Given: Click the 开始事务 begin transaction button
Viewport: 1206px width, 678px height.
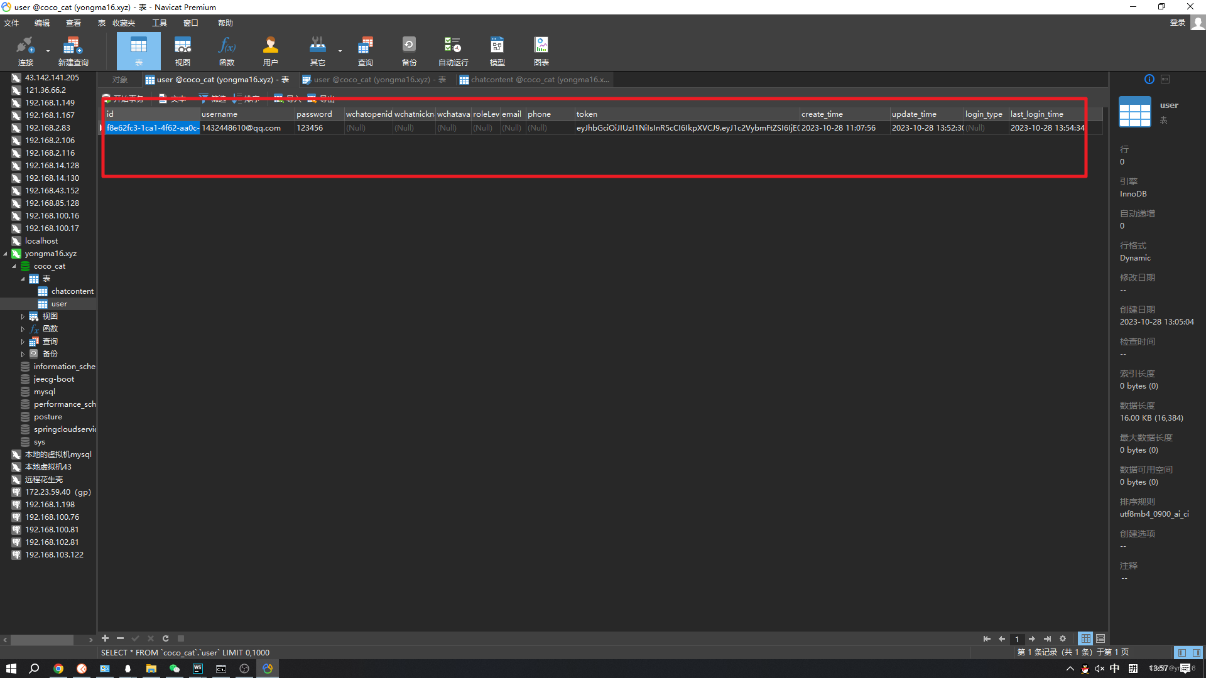Looking at the screenshot, I should click(123, 99).
